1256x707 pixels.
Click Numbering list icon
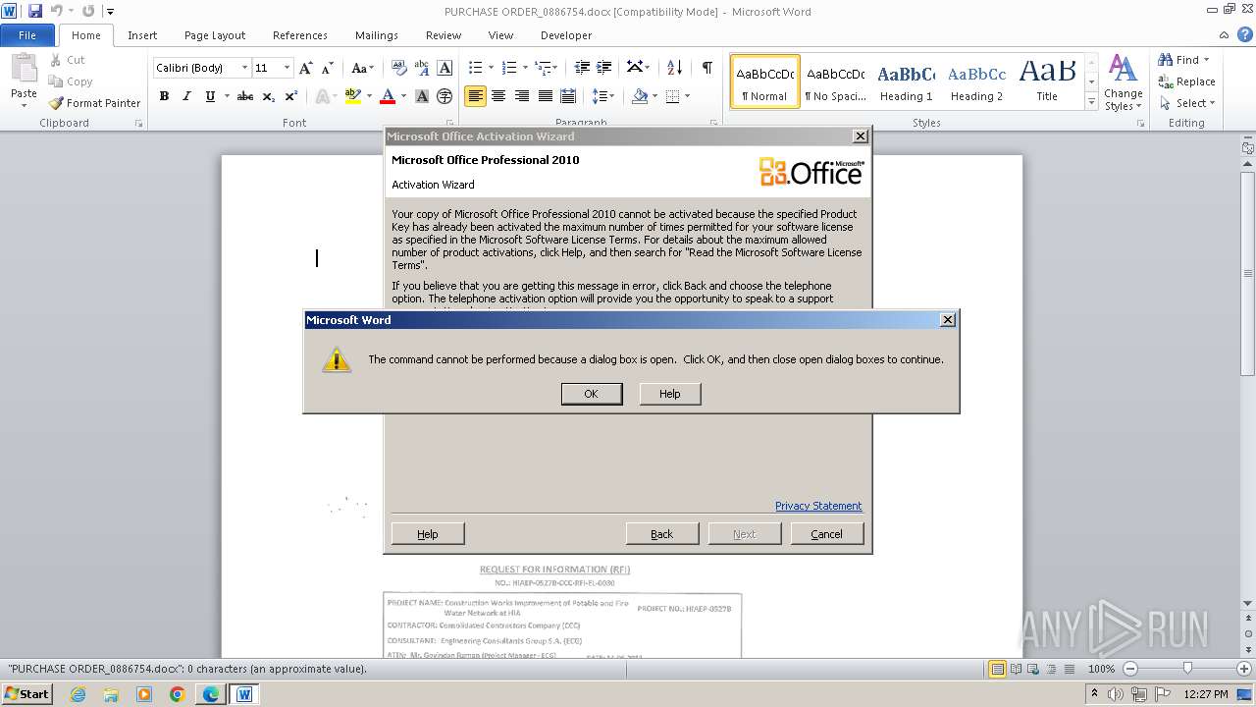click(x=508, y=68)
